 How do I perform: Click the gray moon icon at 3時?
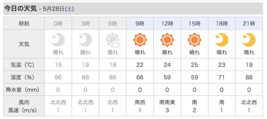click(85, 40)
